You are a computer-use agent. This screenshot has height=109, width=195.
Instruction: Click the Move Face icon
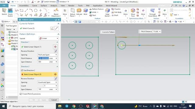click(133, 11)
